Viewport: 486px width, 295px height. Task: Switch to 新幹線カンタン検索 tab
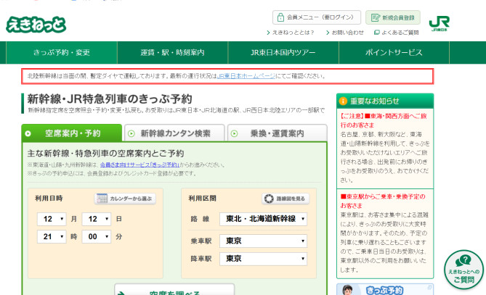[174, 133]
